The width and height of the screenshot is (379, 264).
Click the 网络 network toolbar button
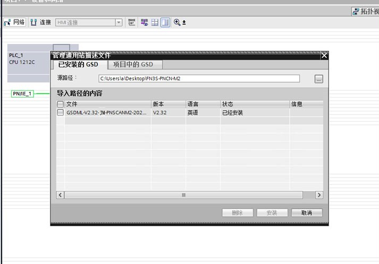[x=14, y=22]
